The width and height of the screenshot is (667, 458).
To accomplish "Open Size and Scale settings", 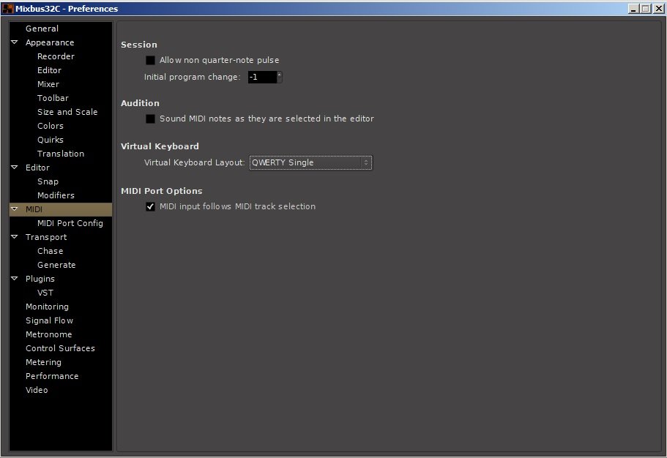I will click(67, 112).
